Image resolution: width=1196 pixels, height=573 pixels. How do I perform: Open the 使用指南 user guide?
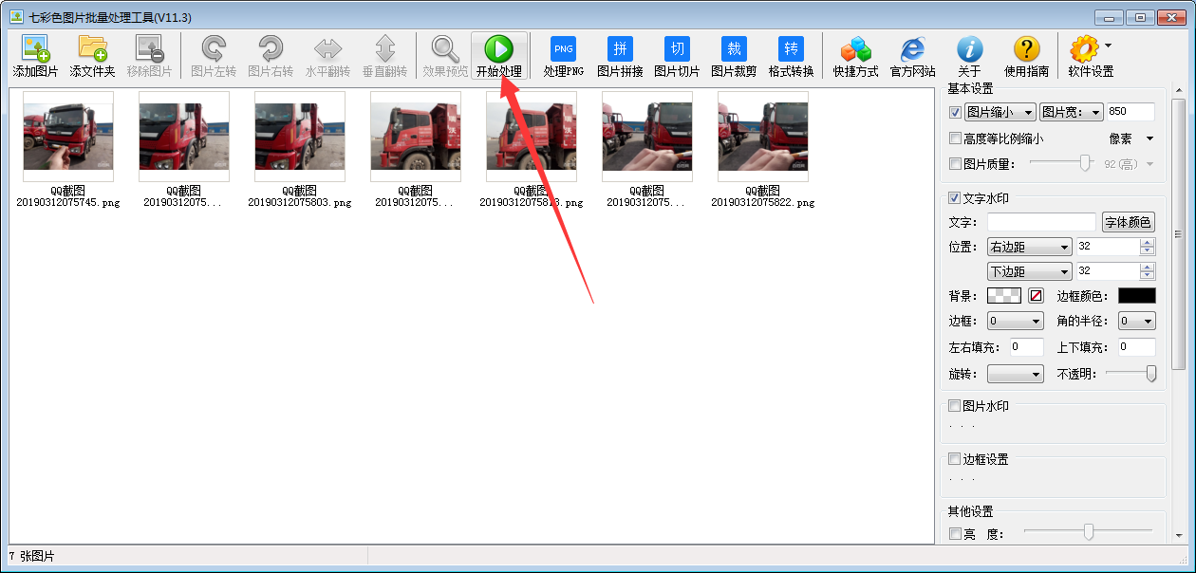1026,57
